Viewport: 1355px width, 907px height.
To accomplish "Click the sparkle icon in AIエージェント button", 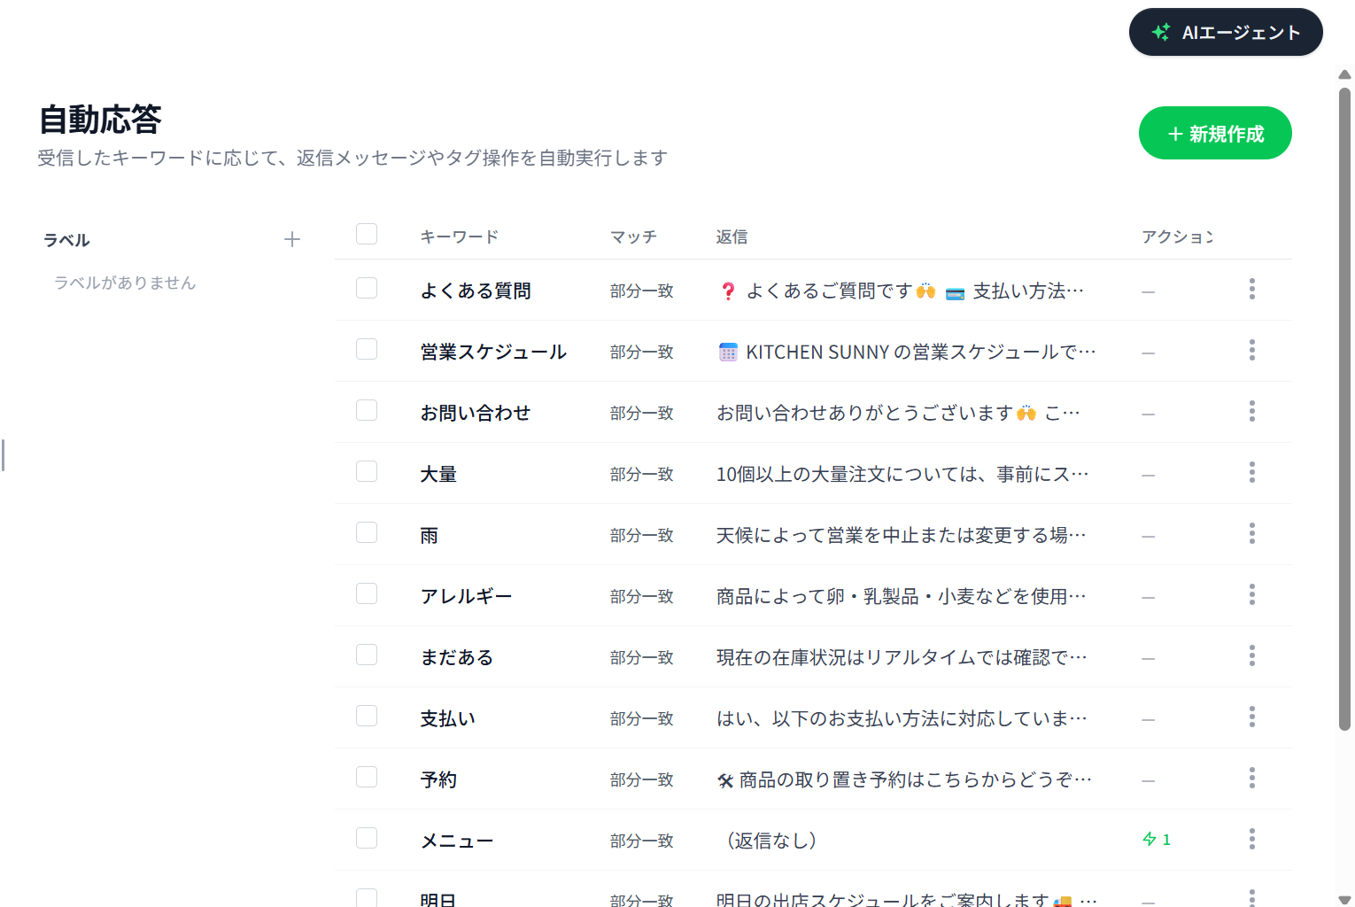I will point(1161,32).
